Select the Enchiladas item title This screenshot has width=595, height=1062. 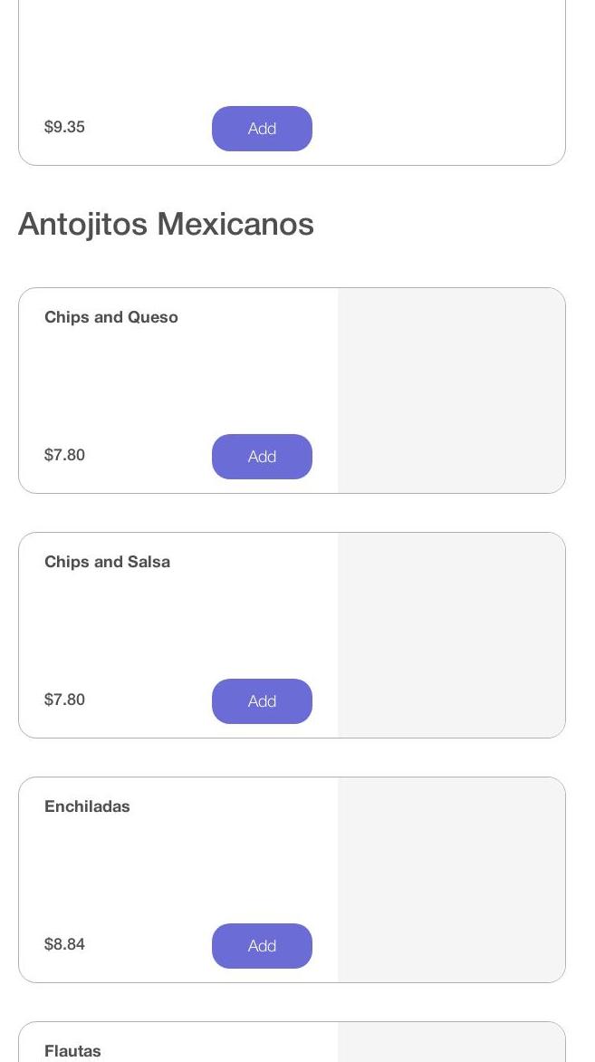point(87,806)
